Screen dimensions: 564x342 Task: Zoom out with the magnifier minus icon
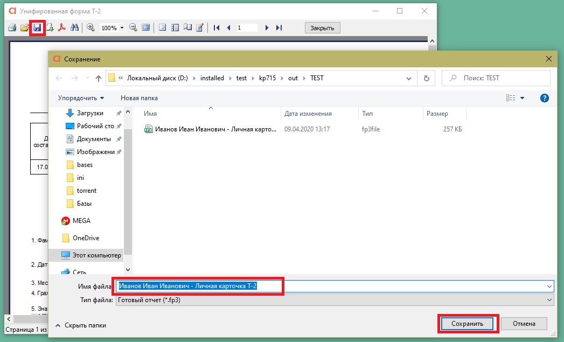(x=133, y=27)
